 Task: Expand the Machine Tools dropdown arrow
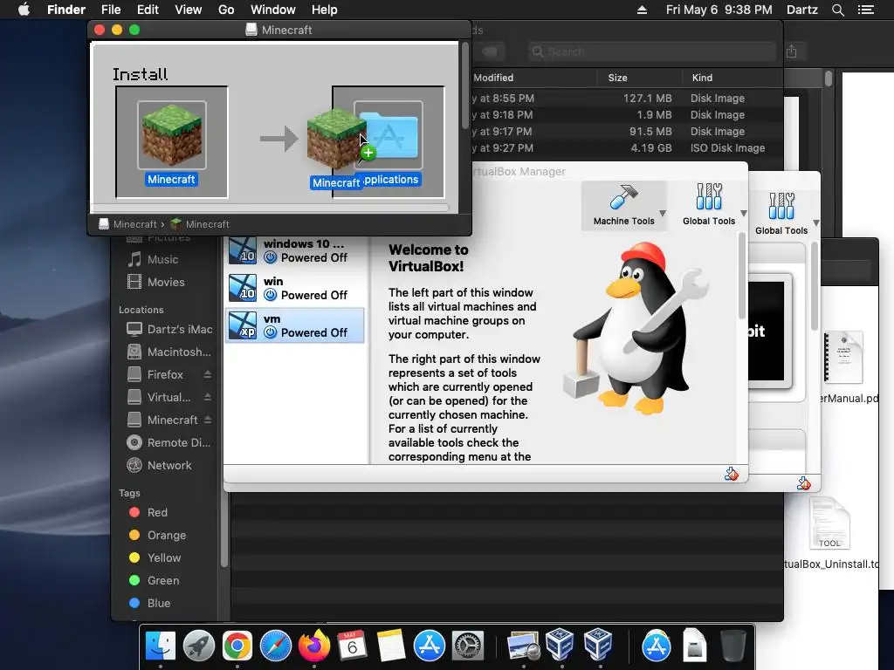663,213
